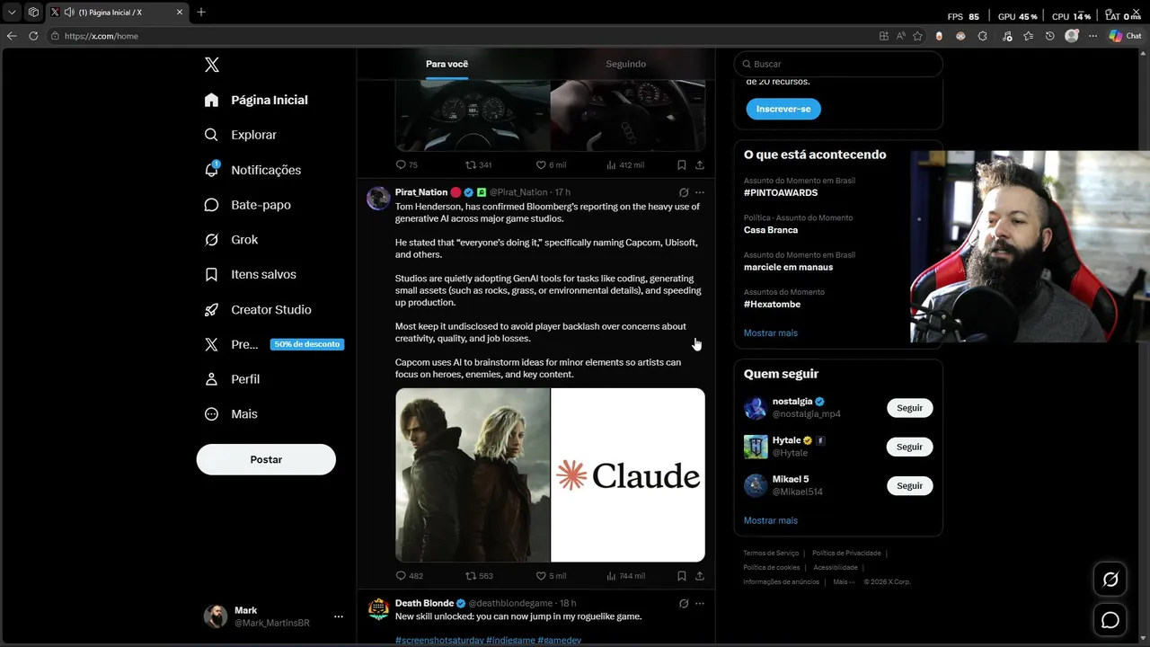Viewport: 1150px width, 647px height.
Task: Open Termos de Serviço footer link
Action: pos(771,554)
